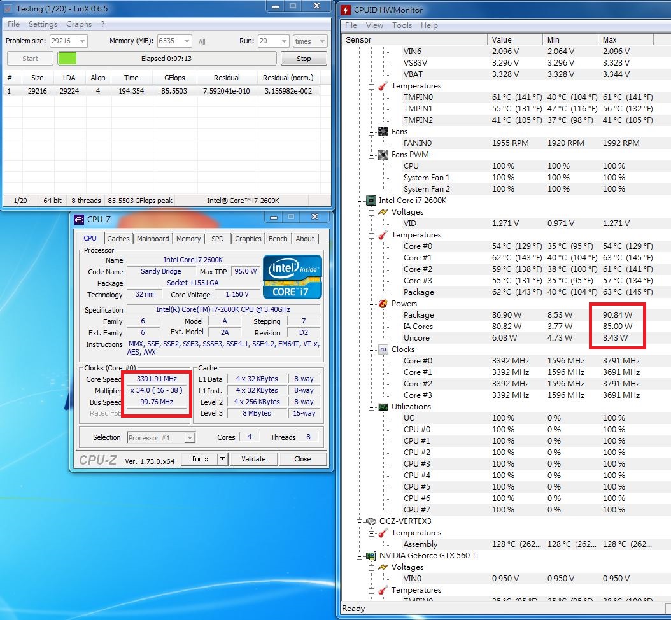Switch to the About tab in CPU-Z
671x620 pixels.
pos(305,239)
